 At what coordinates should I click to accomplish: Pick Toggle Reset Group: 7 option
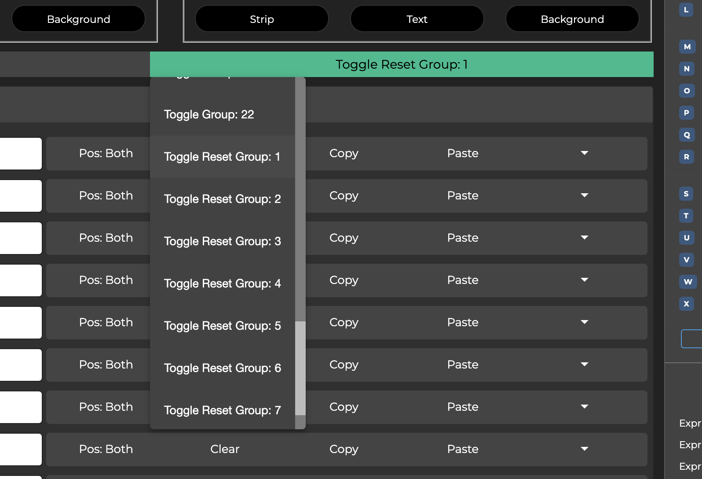222,410
